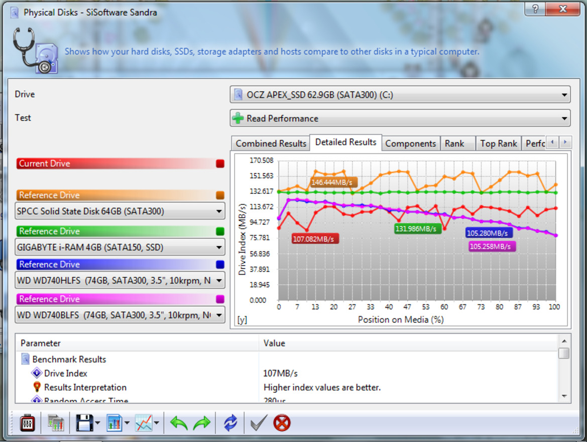Click the green Reference Drive color swatch
This screenshot has width=587, height=442.
click(220, 231)
